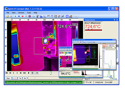Open the color palette selection icon

(x=71, y=16)
